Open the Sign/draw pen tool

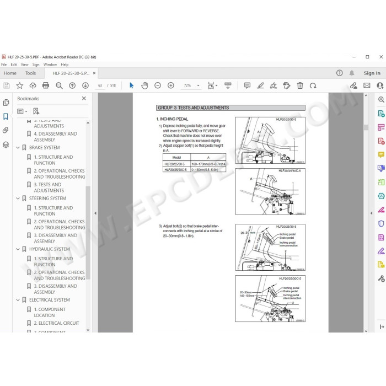point(274,85)
